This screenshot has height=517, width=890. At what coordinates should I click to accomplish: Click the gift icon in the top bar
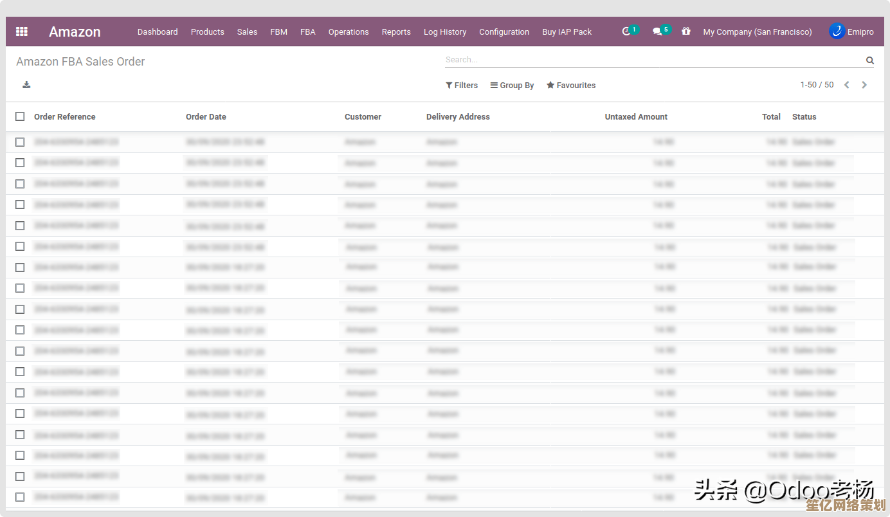coord(686,31)
